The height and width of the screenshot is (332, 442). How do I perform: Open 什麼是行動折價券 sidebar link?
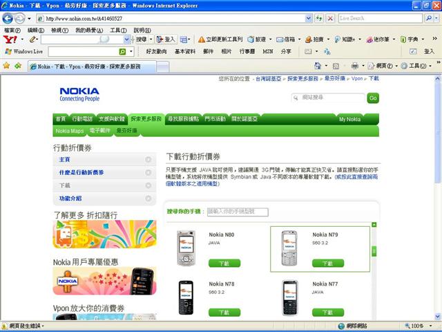(81, 172)
